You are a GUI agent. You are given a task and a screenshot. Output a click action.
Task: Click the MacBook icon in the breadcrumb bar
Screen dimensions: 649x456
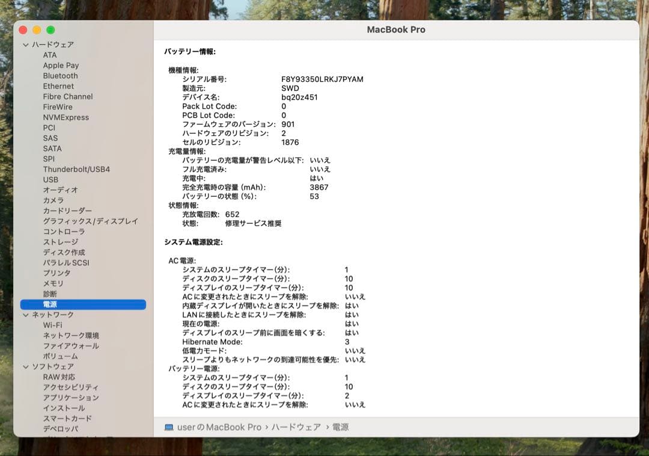171,427
